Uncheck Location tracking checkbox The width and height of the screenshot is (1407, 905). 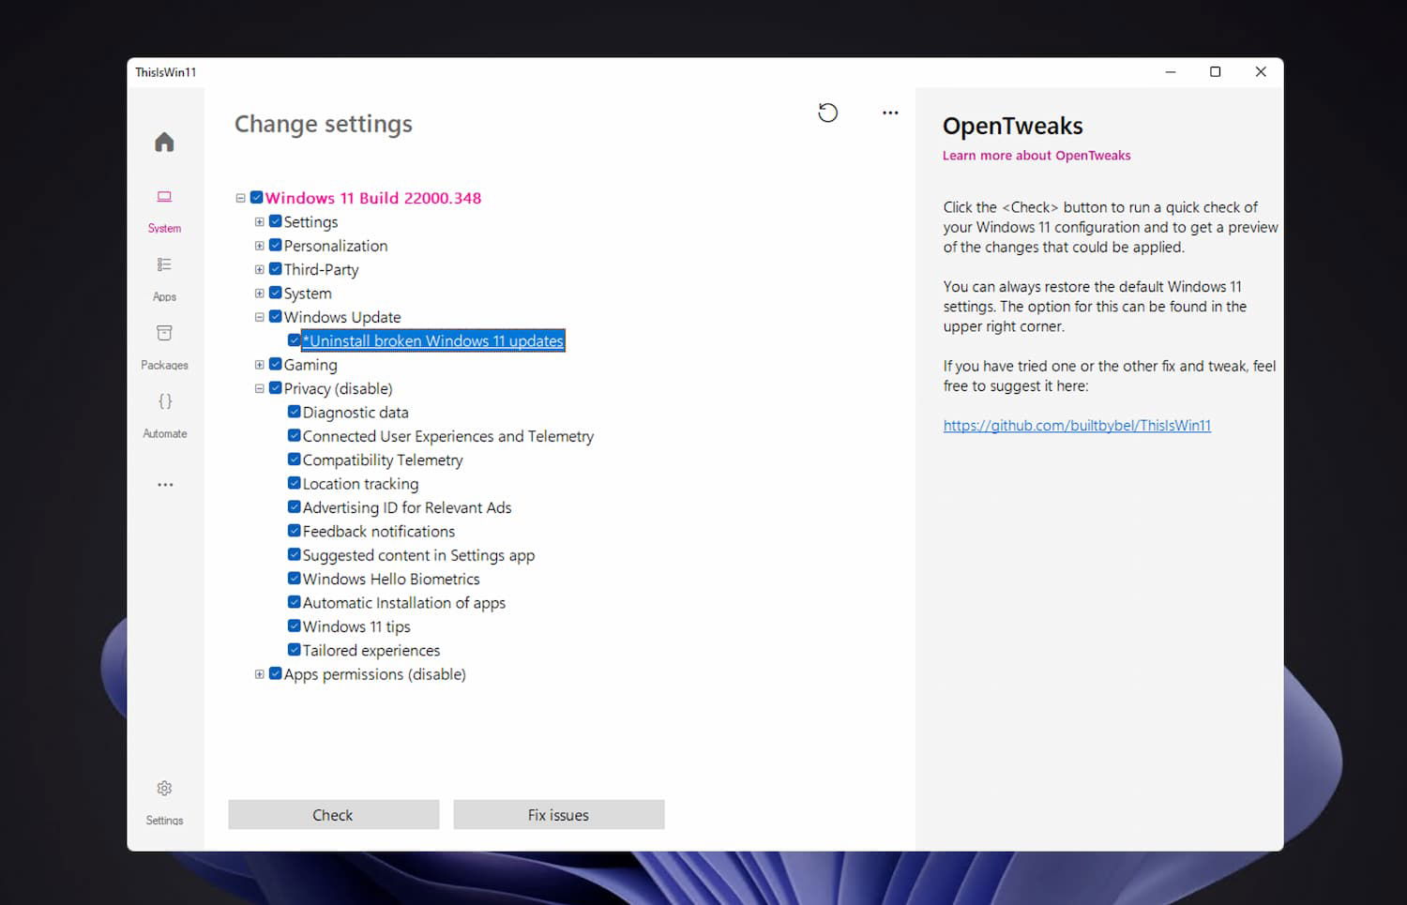coord(294,483)
